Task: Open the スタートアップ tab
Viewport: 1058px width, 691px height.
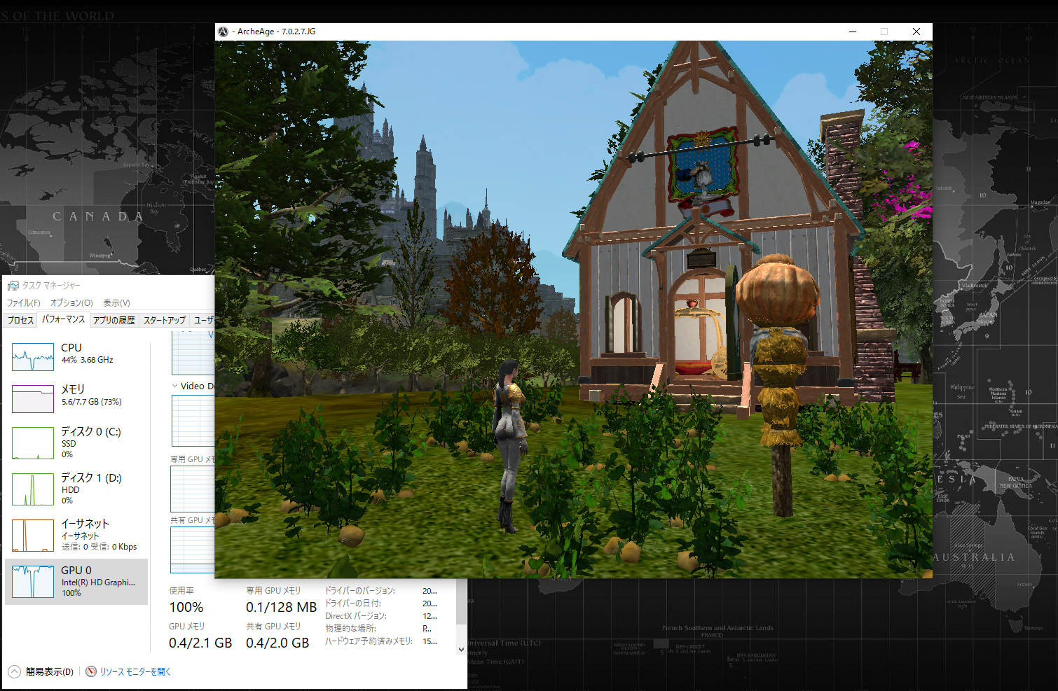Action: pyautogui.click(x=165, y=320)
